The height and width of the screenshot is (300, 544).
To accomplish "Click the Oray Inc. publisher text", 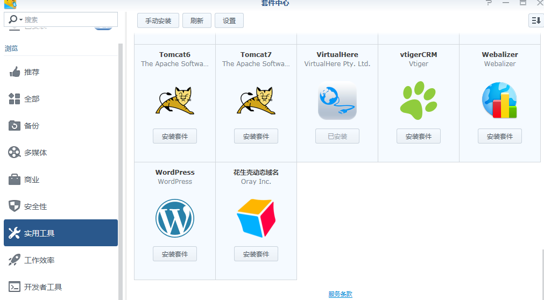I will click(256, 181).
